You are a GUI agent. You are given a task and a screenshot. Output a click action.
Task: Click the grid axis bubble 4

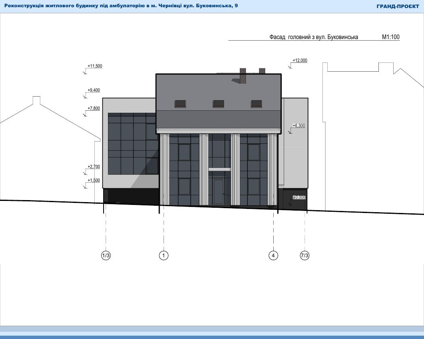(x=273, y=255)
